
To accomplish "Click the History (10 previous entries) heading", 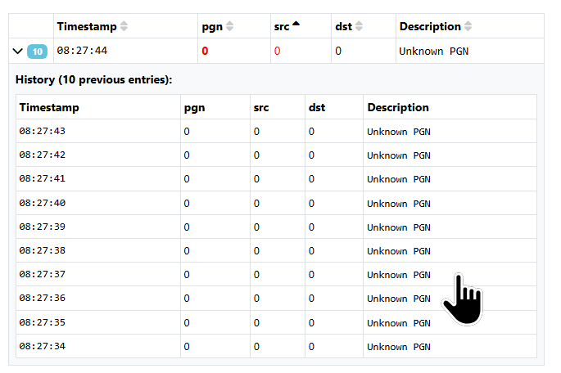I will tap(94, 80).
